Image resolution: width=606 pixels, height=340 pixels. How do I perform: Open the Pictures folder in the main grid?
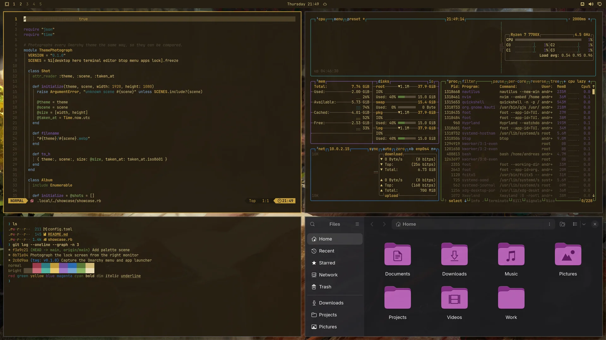click(x=568, y=254)
